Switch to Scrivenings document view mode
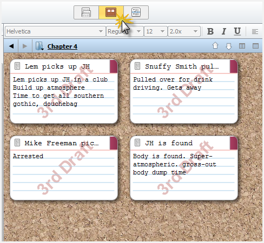Viewport: 264px width, 243px height. [x=86, y=12]
